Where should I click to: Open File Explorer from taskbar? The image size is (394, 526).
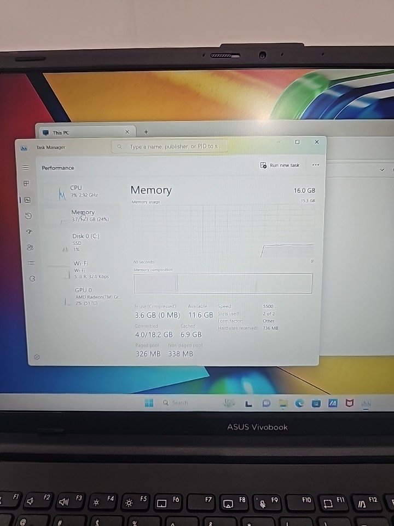[283, 403]
